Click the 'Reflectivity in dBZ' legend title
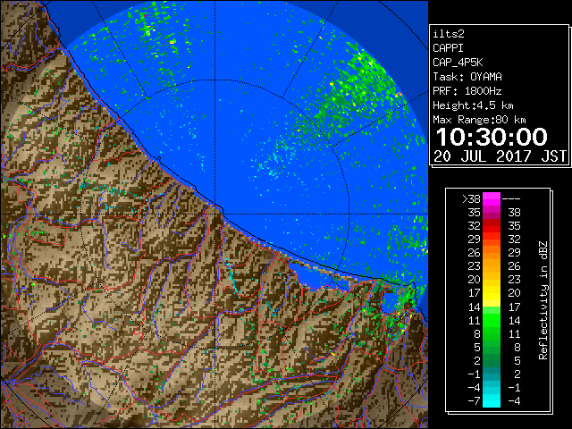This screenshot has width=572, height=429. (x=543, y=300)
